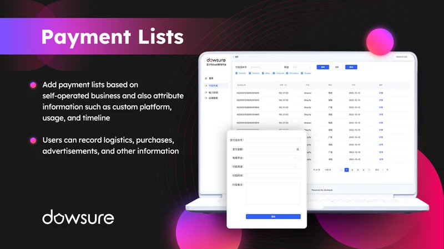Go to page 4 in the pagination
The image size is (444, 249).
click(364, 170)
